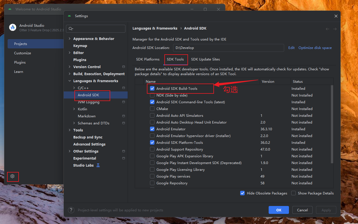
Task: Check the CMake checkbox
Action: pos(152,109)
